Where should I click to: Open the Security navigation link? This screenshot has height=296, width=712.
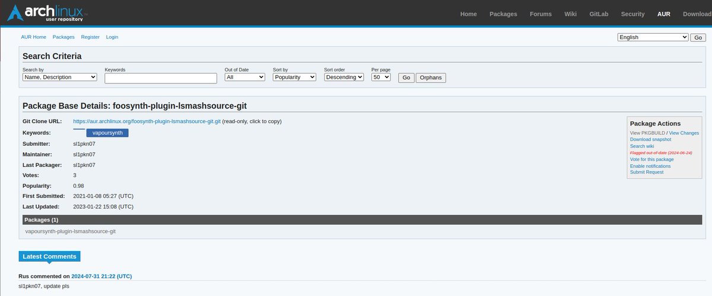632,14
